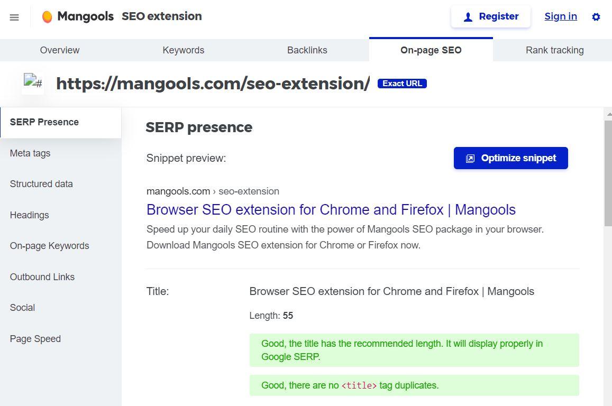Click the 'Title:' label

tap(158, 291)
